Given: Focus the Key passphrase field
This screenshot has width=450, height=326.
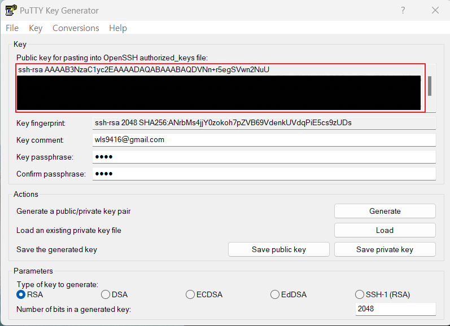Looking at the screenshot, I should [x=264, y=157].
